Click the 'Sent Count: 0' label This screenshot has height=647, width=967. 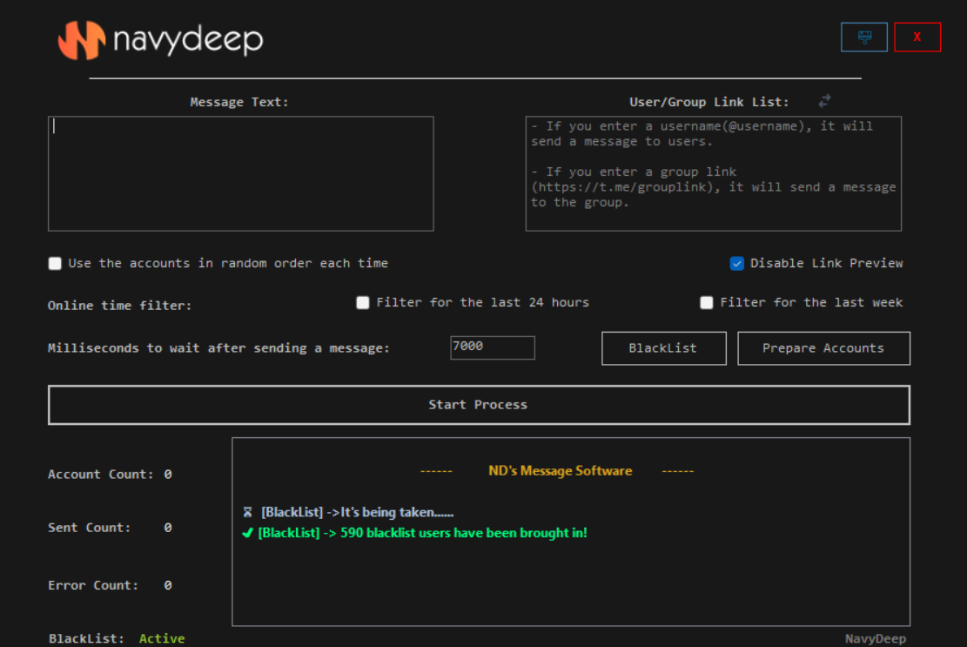click(110, 528)
